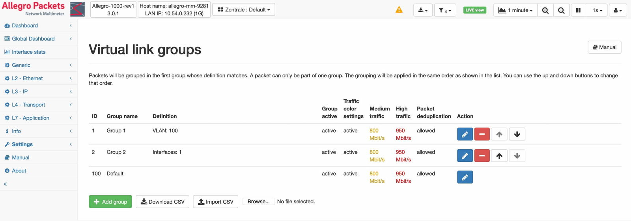Screen dimensions: 631x221
Task: Edit Group 1 with the pencil icon
Action: (x=465, y=134)
